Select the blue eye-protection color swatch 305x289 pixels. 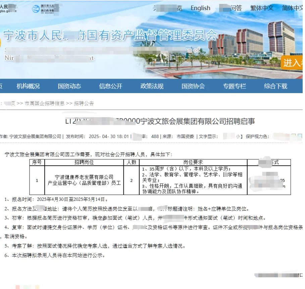(x=300, y=136)
